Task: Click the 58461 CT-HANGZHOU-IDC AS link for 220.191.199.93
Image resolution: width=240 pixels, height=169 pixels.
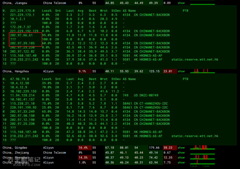Action: [x=145, y=108]
